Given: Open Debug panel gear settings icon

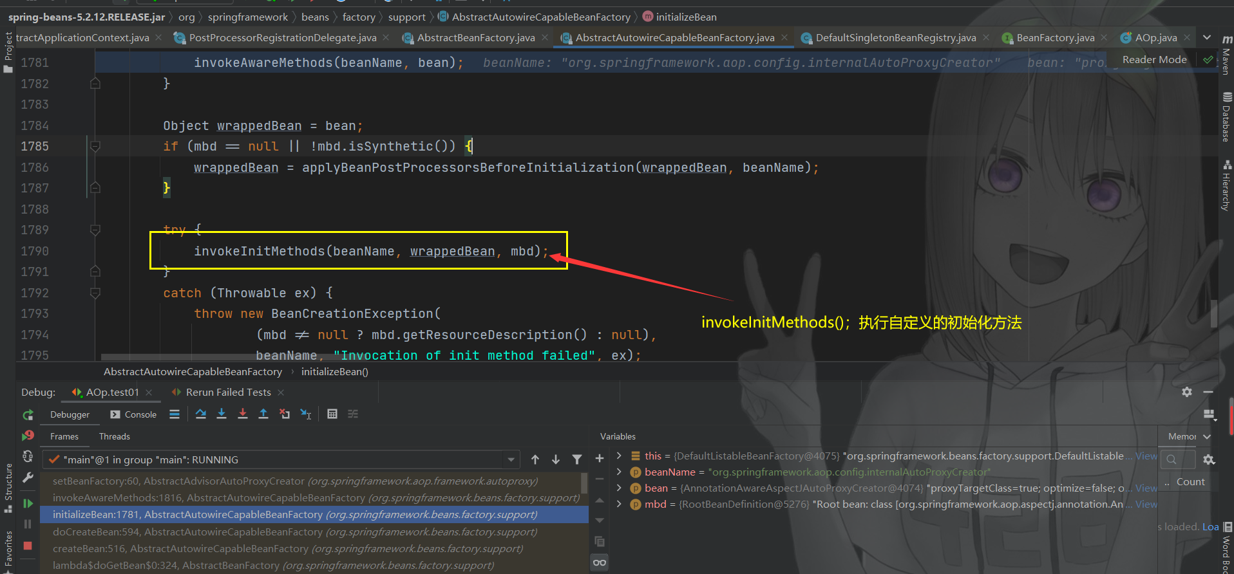Looking at the screenshot, I should [1187, 392].
